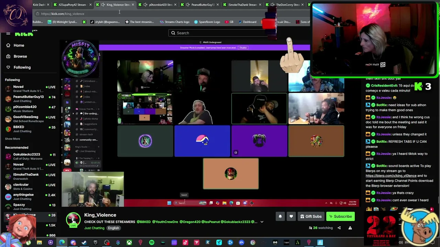Click the Kick search field
This screenshot has height=247, width=440.
220,33
